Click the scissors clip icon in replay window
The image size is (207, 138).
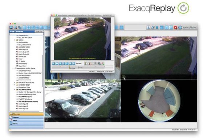[96, 64]
